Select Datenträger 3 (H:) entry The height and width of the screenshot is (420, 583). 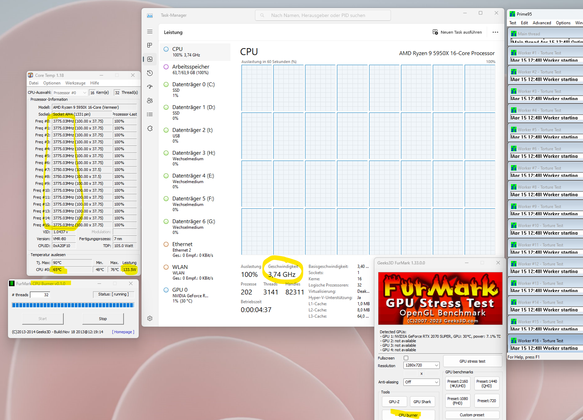coord(195,158)
